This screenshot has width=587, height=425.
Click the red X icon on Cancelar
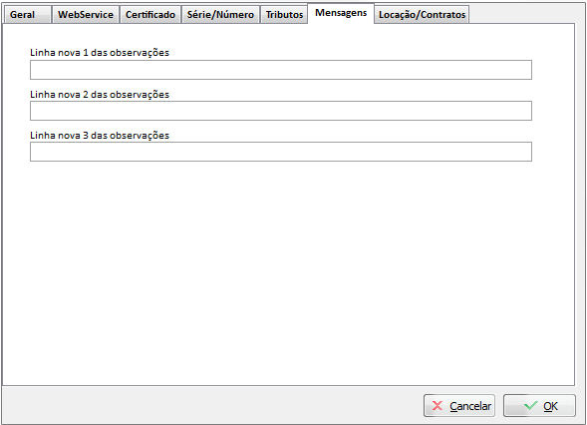438,406
